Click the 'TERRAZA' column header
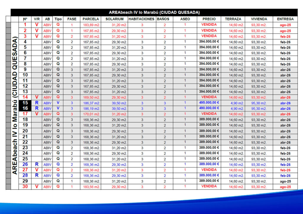 [233, 19]
